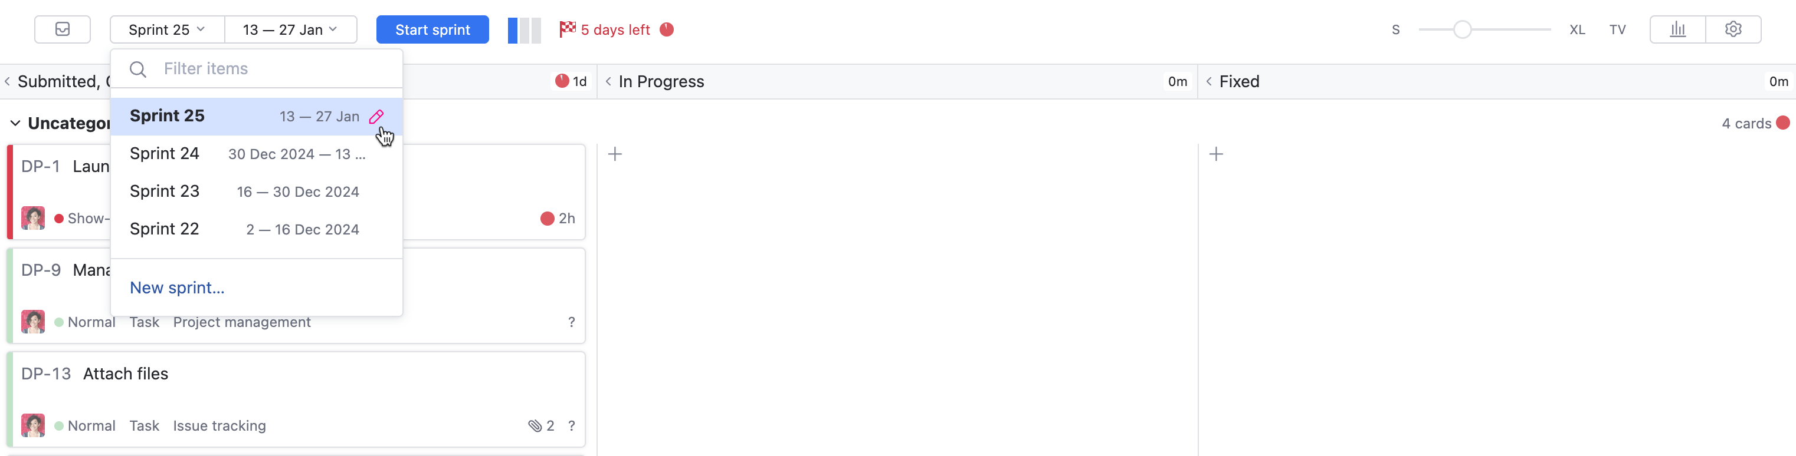Image resolution: width=1796 pixels, height=456 pixels.
Task: Open the board chart reports icon
Action: point(1677,29)
